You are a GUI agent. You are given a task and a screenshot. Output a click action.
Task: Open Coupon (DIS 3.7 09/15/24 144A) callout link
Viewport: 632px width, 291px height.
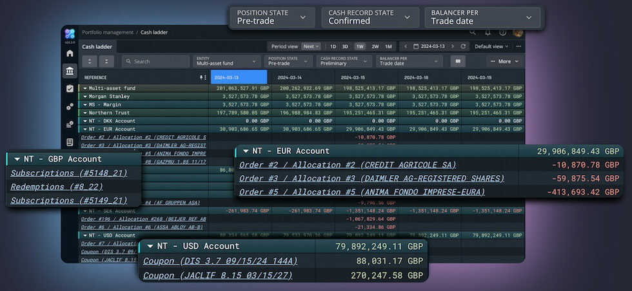[x=221, y=261]
